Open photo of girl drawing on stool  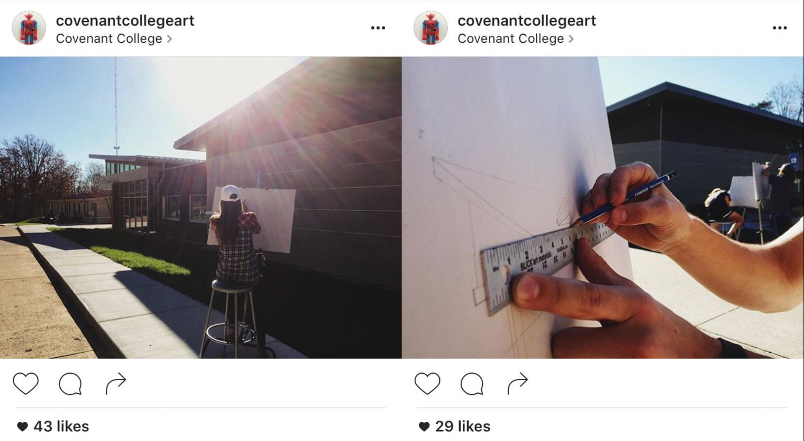pos(201,208)
